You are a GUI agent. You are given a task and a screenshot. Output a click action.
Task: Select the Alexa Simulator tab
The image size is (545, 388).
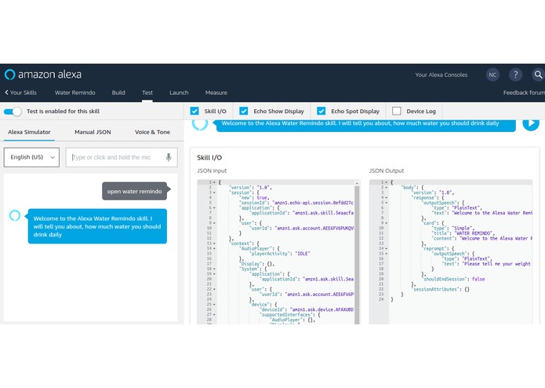[x=29, y=132]
